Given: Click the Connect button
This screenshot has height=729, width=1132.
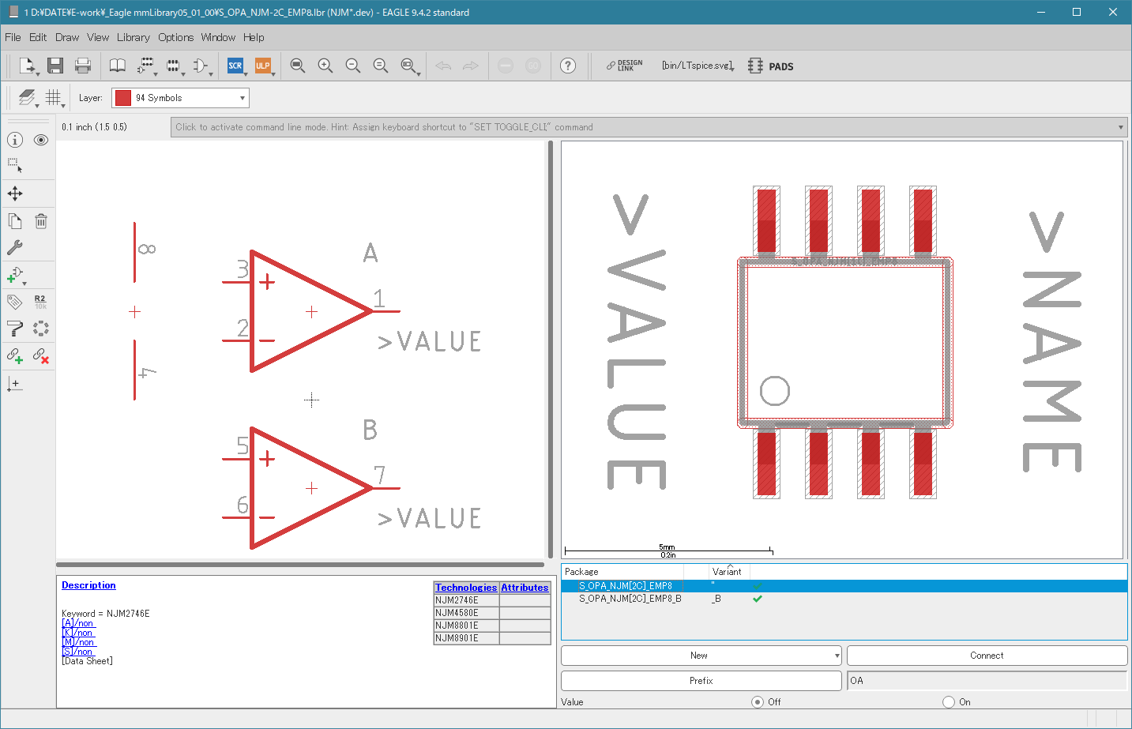Looking at the screenshot, I should [987, 656].
